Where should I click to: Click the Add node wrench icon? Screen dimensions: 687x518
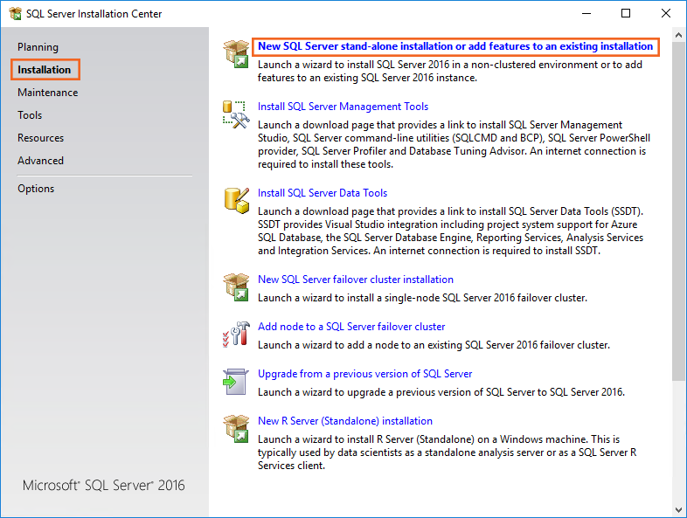pos(236,334)
